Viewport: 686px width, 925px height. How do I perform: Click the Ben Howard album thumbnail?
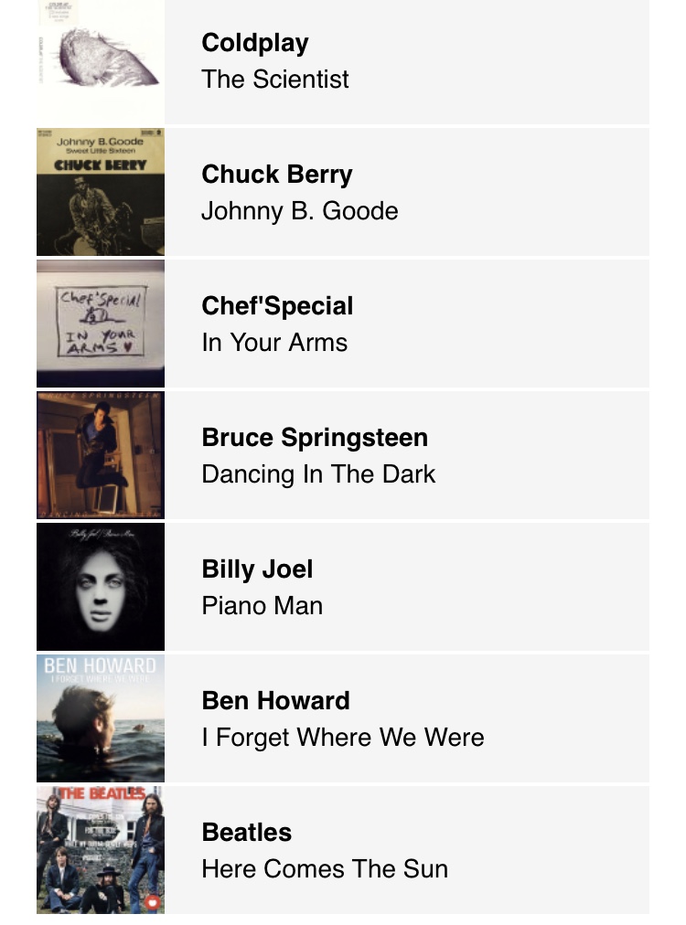(x=101, y=718)
